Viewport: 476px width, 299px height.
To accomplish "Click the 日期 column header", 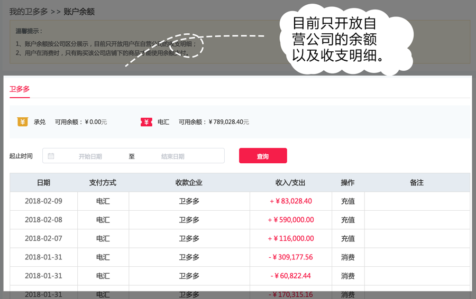I will point(43,183).
